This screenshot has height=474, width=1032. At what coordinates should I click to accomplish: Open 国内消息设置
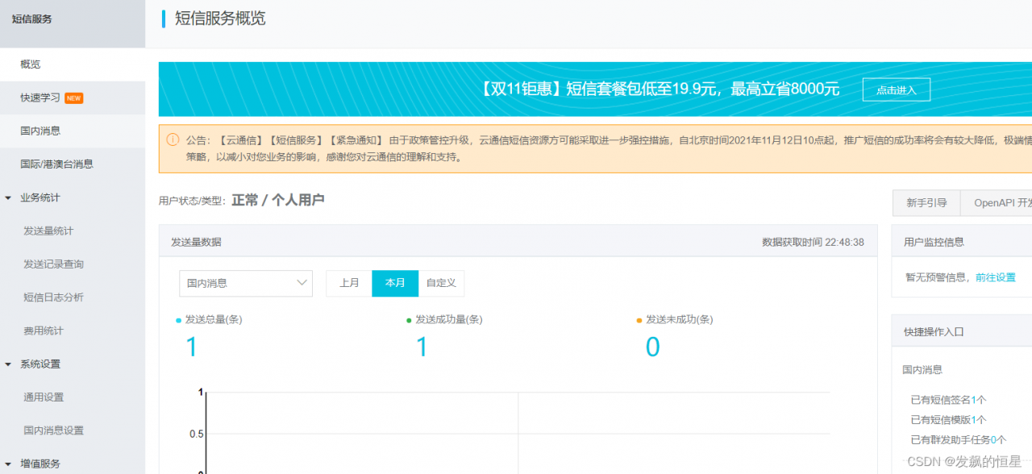click(53, 430)
